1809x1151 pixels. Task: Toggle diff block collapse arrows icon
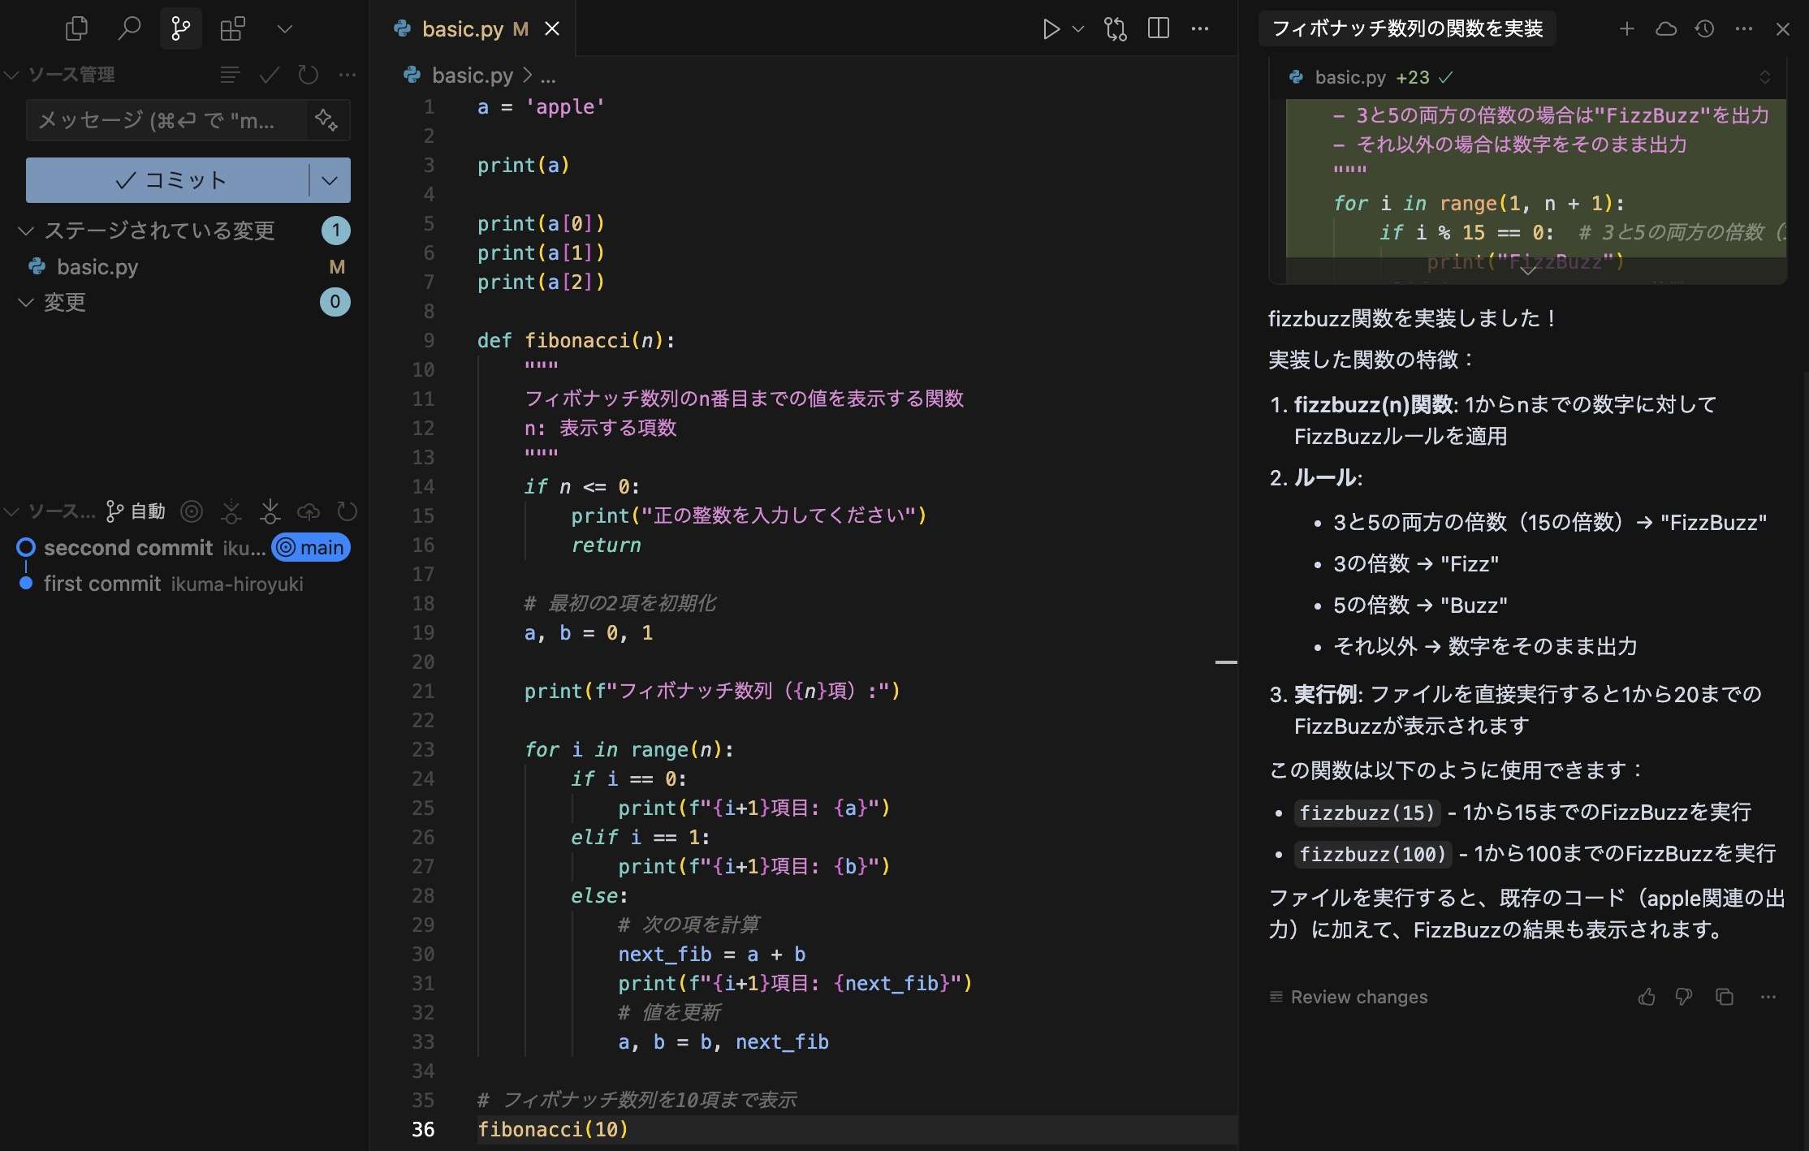[1765, 77]
